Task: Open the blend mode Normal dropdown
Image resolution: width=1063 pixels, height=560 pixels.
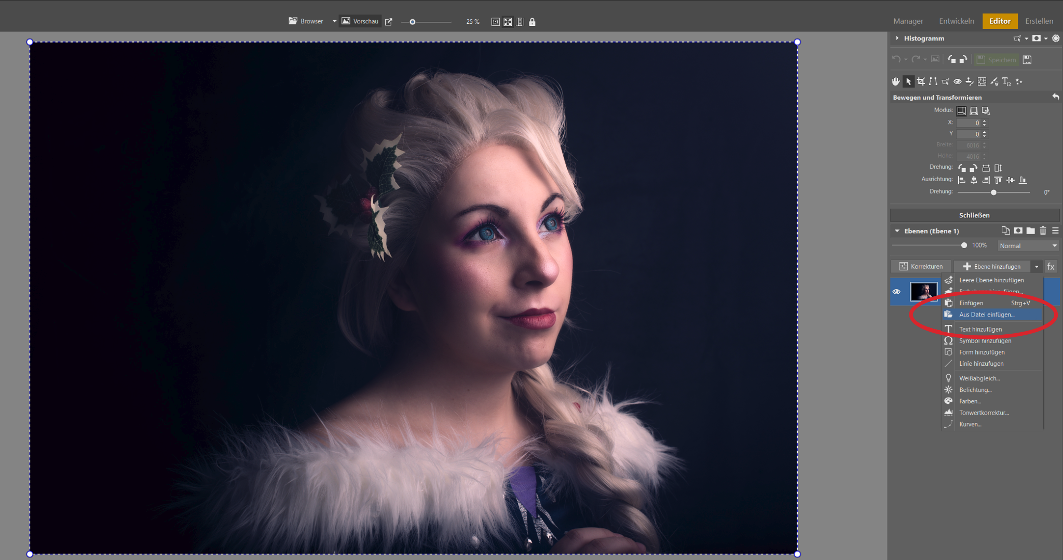Action: [x=1028, y=245]
